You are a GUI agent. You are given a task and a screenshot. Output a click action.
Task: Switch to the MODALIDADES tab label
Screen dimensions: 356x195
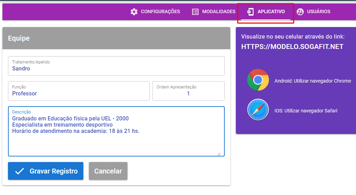[x=218, y=12]
